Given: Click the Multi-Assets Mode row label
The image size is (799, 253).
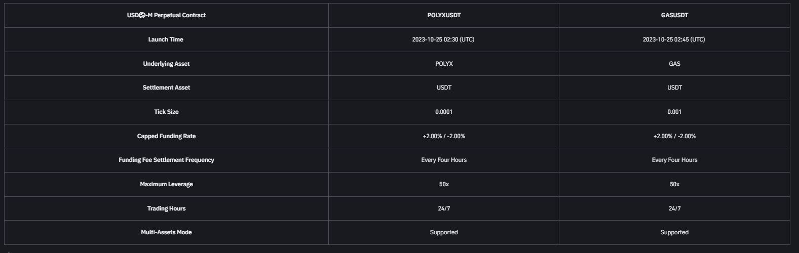Looking at the screenshot, I should coord(166,232).
